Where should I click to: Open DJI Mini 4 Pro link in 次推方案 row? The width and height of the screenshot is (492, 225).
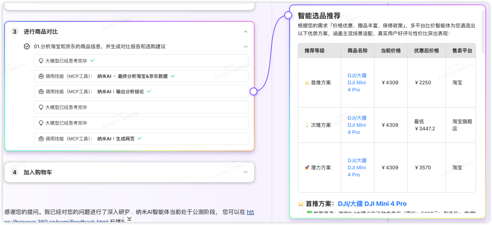tap(357, 125)
